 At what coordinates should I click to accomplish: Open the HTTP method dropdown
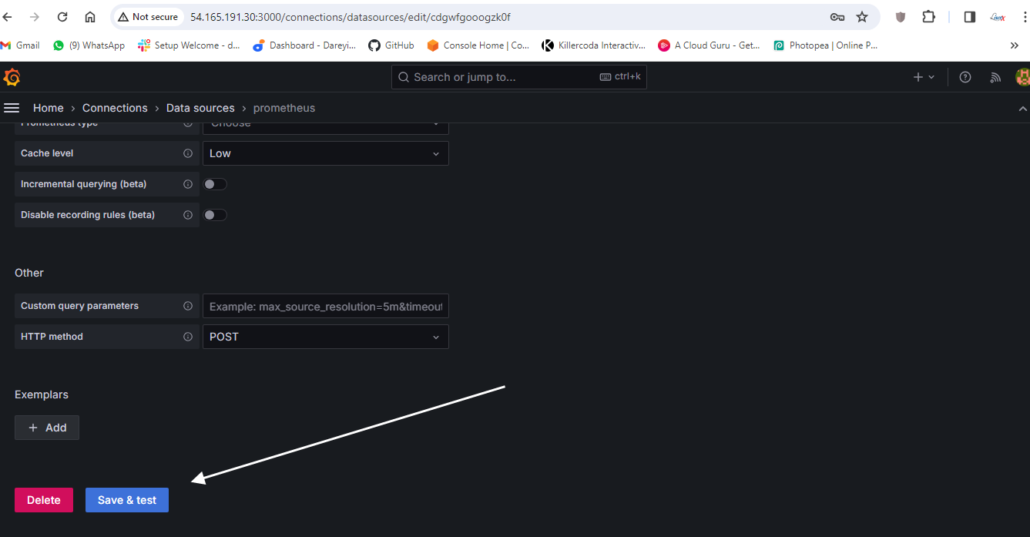tap(325, 337)
